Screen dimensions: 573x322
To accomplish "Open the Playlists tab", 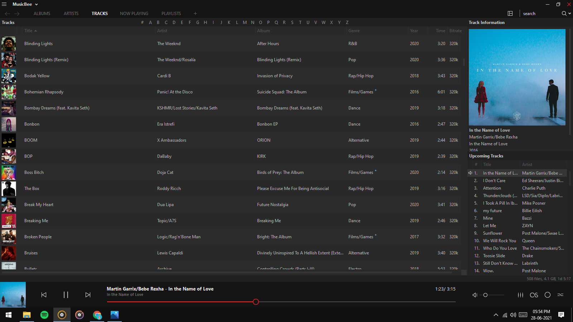I will [171, 14].
